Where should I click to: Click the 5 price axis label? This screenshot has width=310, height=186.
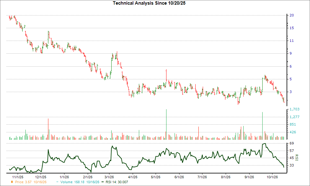pos(291,79)
